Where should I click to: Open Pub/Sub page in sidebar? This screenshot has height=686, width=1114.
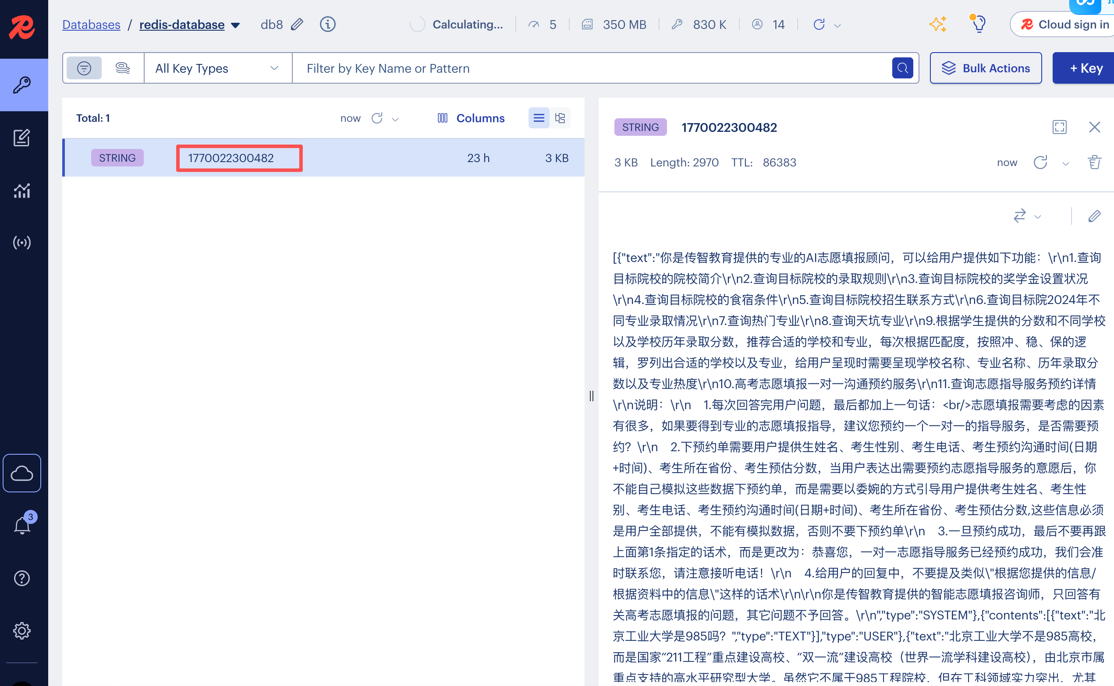(x=22, y=243)
